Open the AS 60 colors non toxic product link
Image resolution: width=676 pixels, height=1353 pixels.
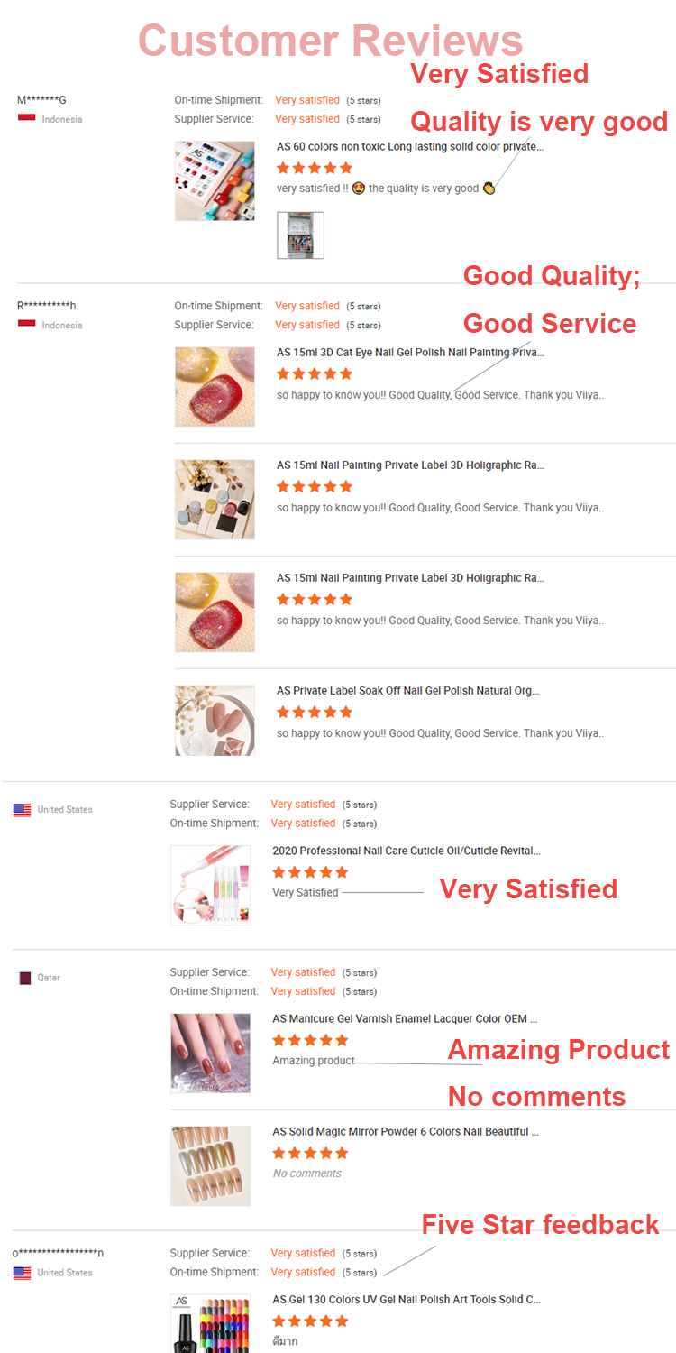[409, 146]
